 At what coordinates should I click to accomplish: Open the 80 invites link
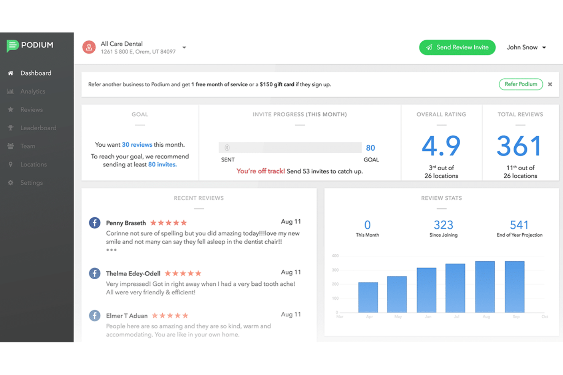[x=162, y=164]
